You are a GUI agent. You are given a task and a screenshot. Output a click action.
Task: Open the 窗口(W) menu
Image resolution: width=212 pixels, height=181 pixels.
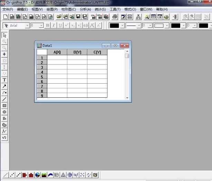point(146,9)
